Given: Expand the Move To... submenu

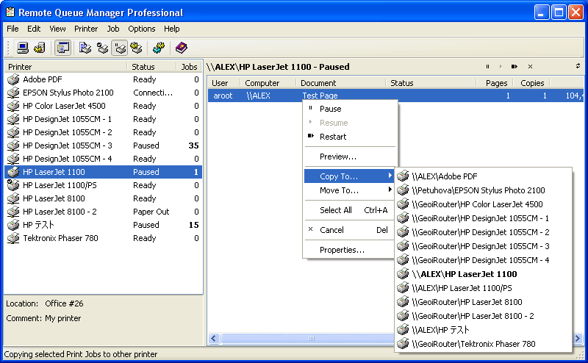Looking at the screenshot, I should pyautogui.click(x=349, y=190).
